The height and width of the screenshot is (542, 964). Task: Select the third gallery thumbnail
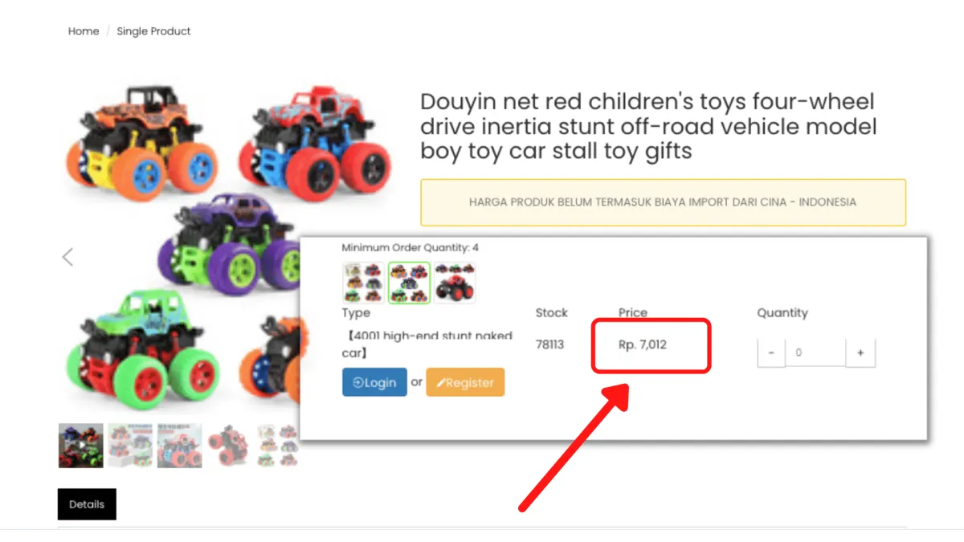[x=180, y=446]
